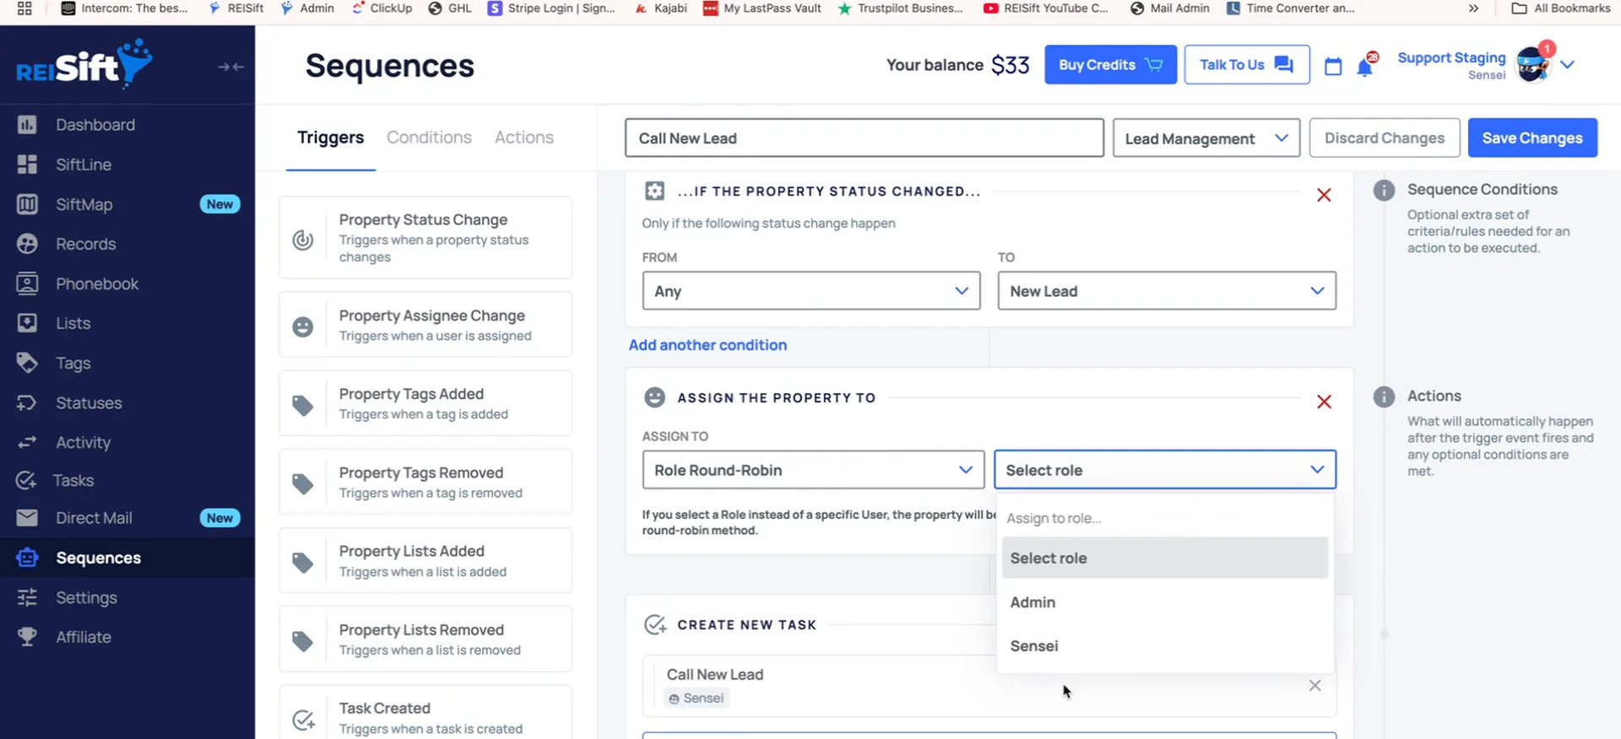This screenshot has width=1621, height=739.
Task: Open the My LastPass Vault bookmark
Action: coord(762,8)
